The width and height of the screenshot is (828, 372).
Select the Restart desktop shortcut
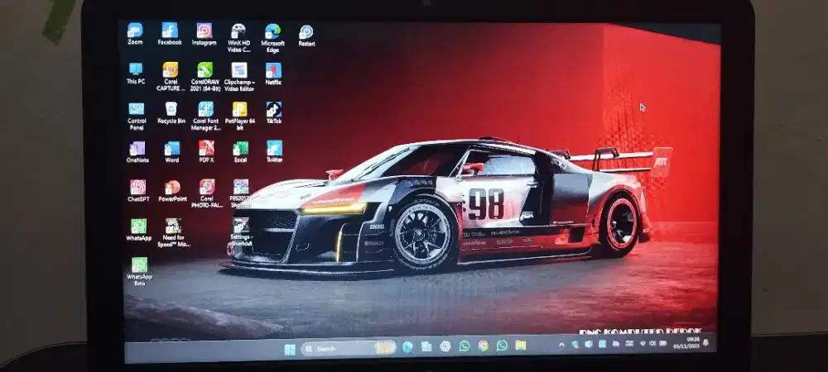[x=306, y=32]
